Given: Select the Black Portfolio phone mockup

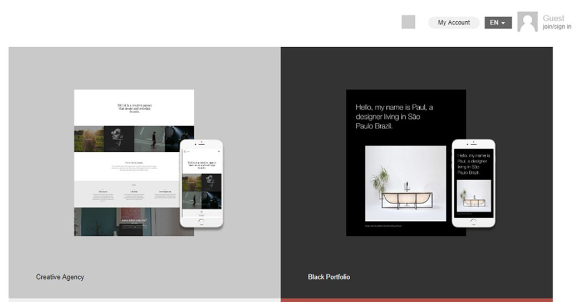Looking at the screenshot, I should (x=473, y=184).
